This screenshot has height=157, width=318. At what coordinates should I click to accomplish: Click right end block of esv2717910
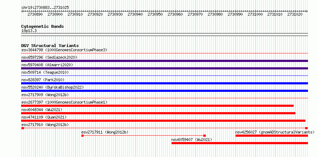tap(307, 128)
